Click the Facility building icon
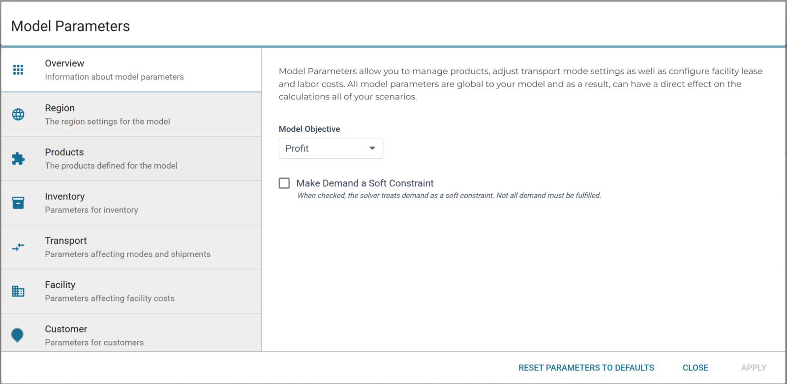 coord(18,291)
